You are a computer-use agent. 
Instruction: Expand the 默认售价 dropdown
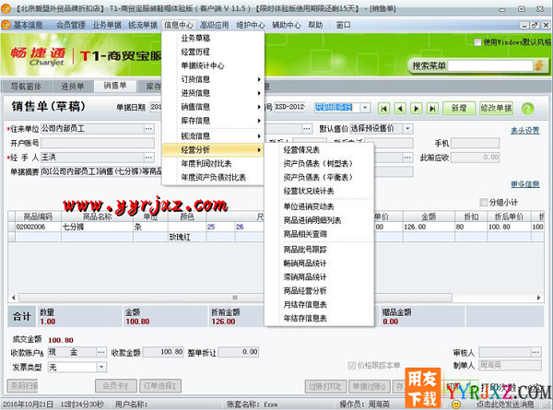[407, 128]
